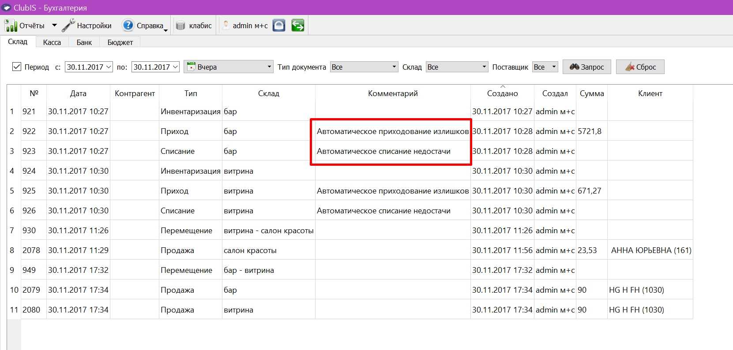
Task: Click the 'салон красоты' warehouse cell
Action: click(x=269, y=250)
